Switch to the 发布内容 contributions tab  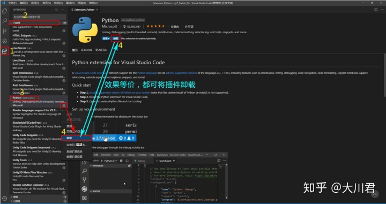pyautogui.click(x=86, y=50)
